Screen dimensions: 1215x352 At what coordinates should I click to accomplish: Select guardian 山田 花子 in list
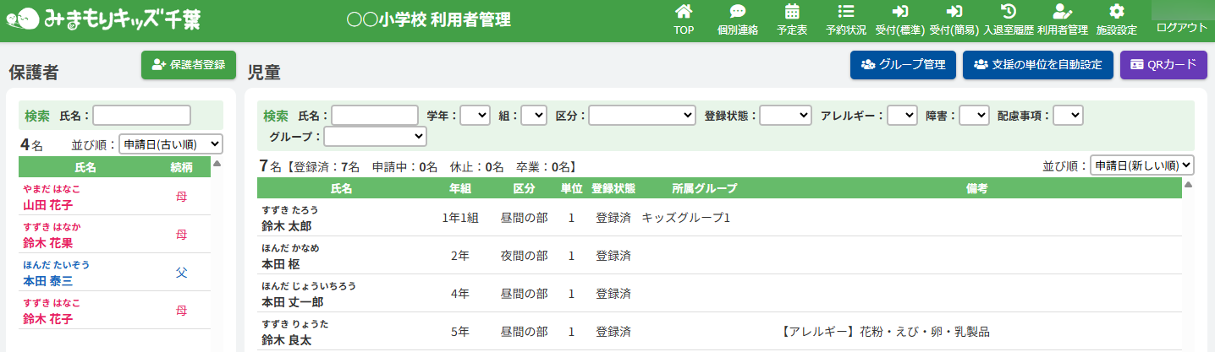click(47, 204)
